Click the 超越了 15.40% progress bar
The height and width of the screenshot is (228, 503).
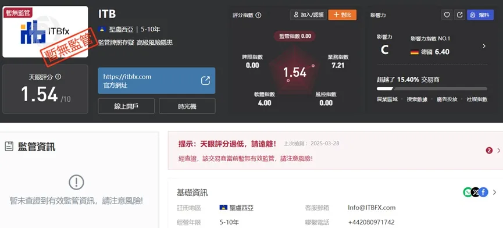pyautogui.click(x=432, y=89)
